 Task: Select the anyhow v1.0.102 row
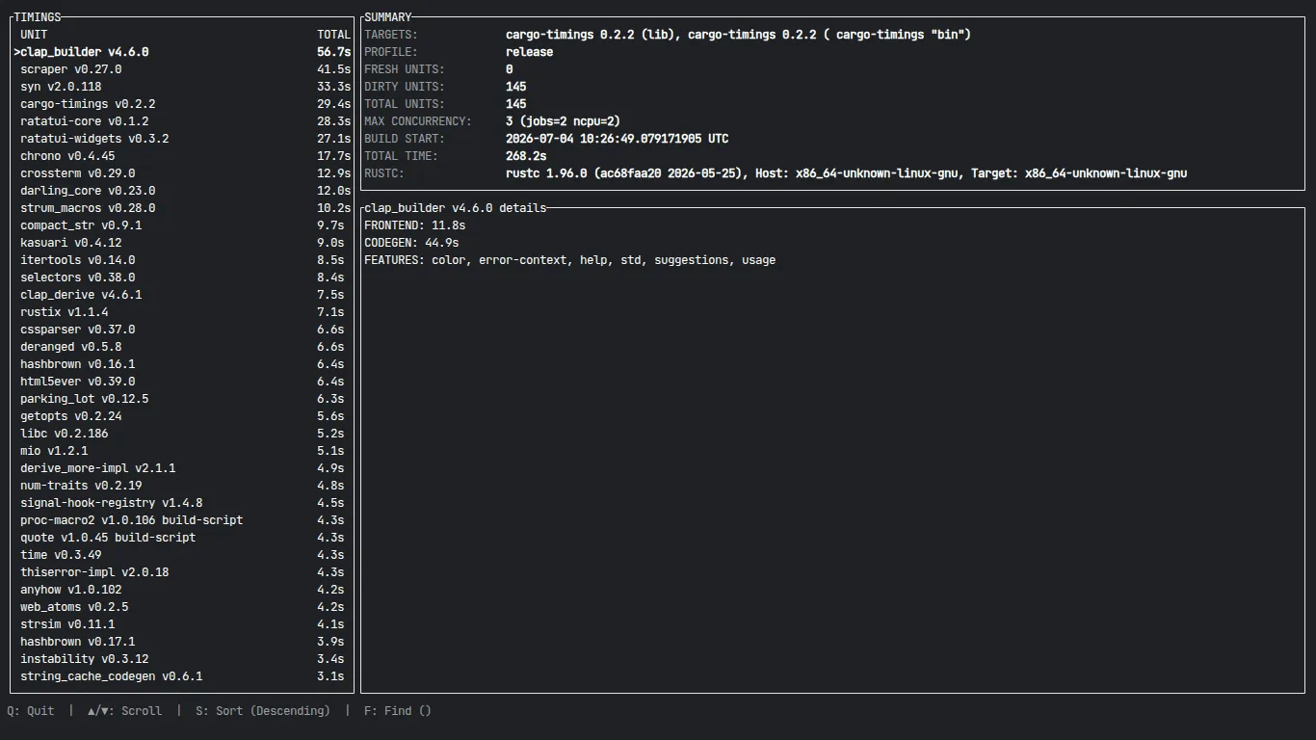click(182, 590)
